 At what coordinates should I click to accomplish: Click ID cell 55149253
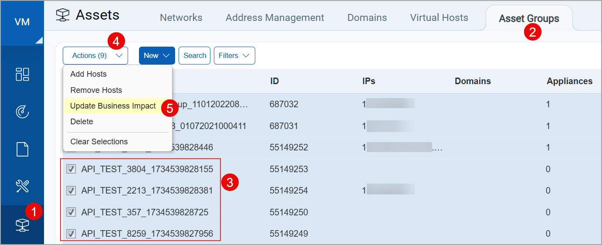coord(289,169)
